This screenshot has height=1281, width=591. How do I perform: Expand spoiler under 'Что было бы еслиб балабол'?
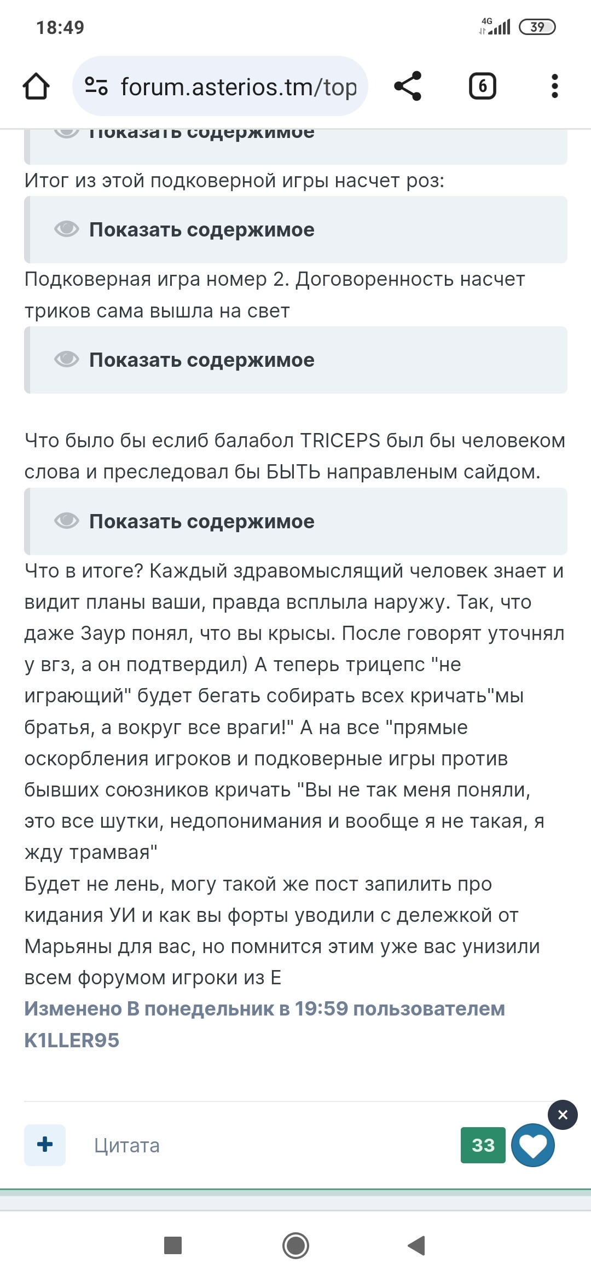[x=296, y=522]
